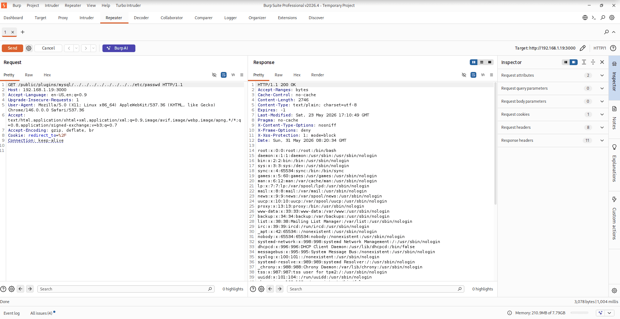
Task: Collapse all Inspector sections icon
Action: 593,62
